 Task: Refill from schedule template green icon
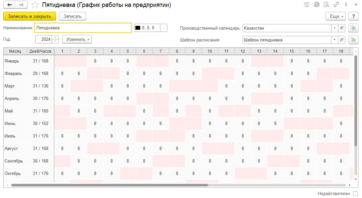[353, 40]
